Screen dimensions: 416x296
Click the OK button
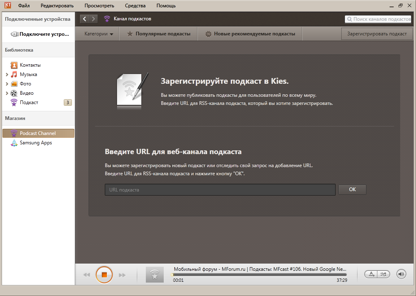pyautogui.click(x=352, y=189)
